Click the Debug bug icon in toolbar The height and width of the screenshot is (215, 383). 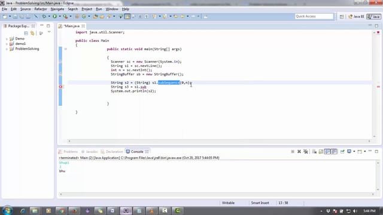pyautogui.click(x=44, y=16)
